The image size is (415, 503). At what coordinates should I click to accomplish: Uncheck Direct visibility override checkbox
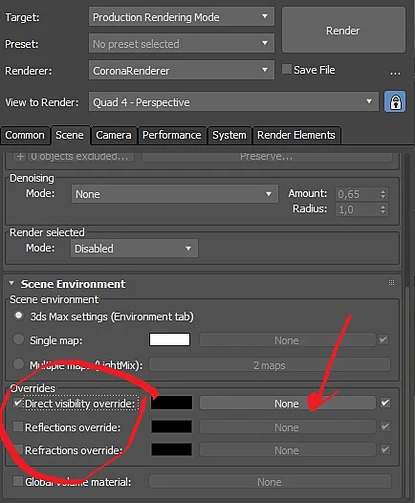[x=18, y=403]
